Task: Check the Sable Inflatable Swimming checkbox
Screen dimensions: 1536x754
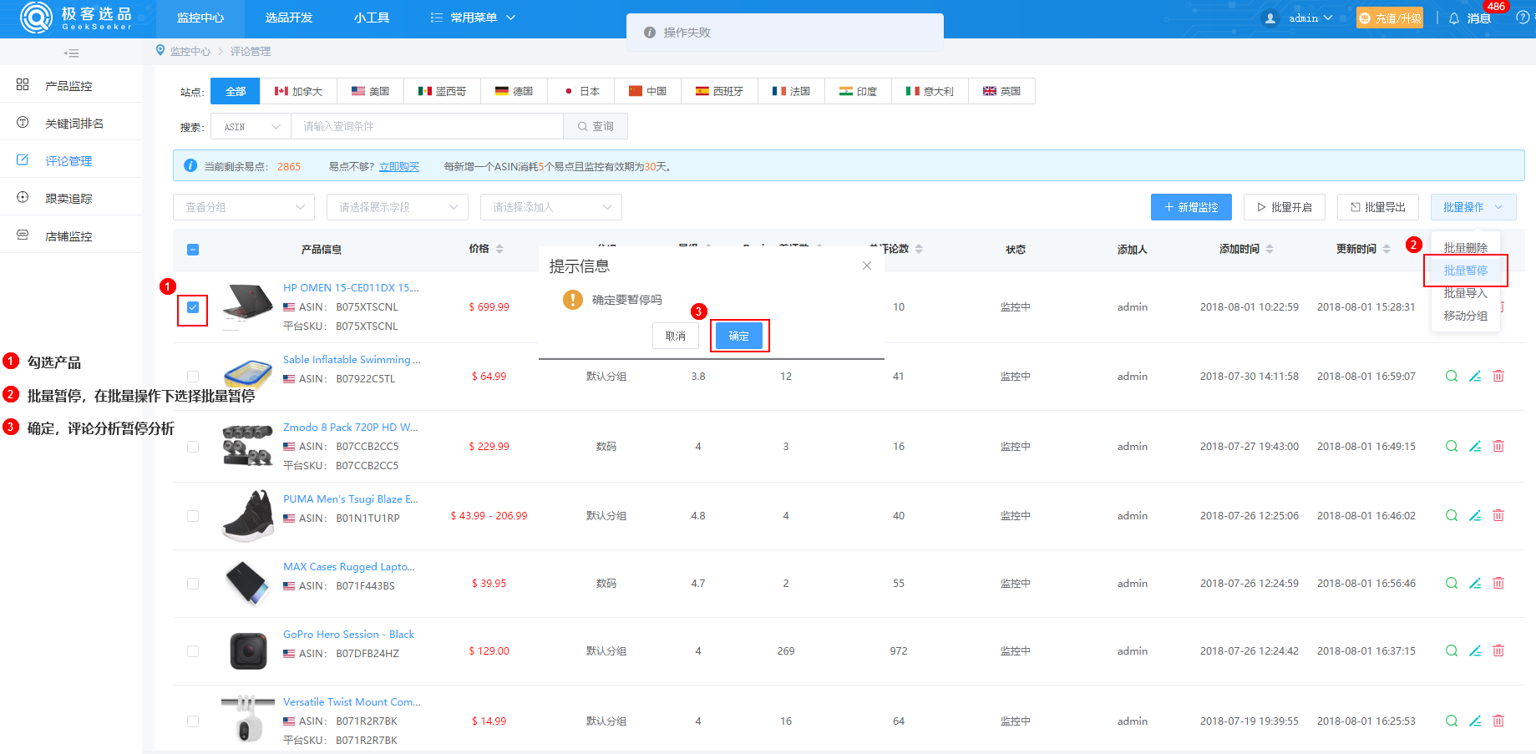Action: [x=193, y=377]
